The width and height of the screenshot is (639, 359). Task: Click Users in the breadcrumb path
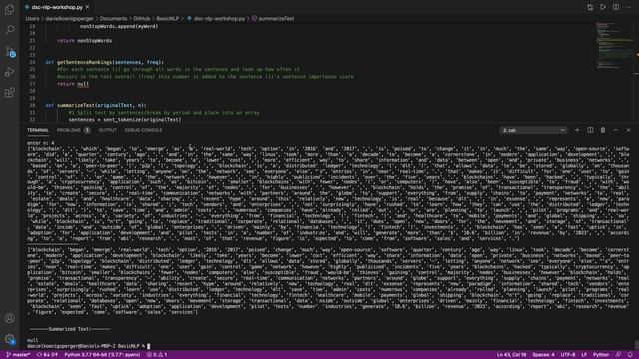tap(32, 18)
